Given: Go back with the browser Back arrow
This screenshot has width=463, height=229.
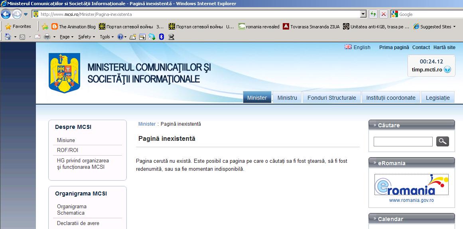Looking at the screenshot, I should point(6,14).
